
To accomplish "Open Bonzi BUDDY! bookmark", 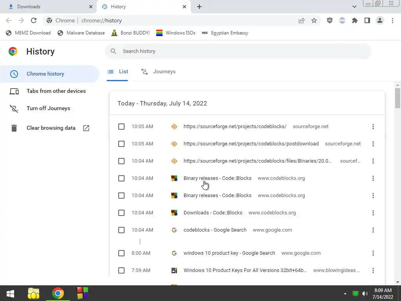I will click(130, 33).
